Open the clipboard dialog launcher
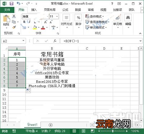Viewport: 144px width, 134px height. click(19, 33)
